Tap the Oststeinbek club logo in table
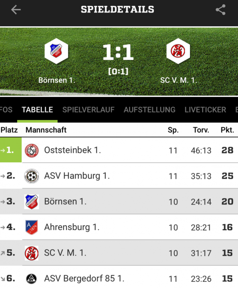 32,150
